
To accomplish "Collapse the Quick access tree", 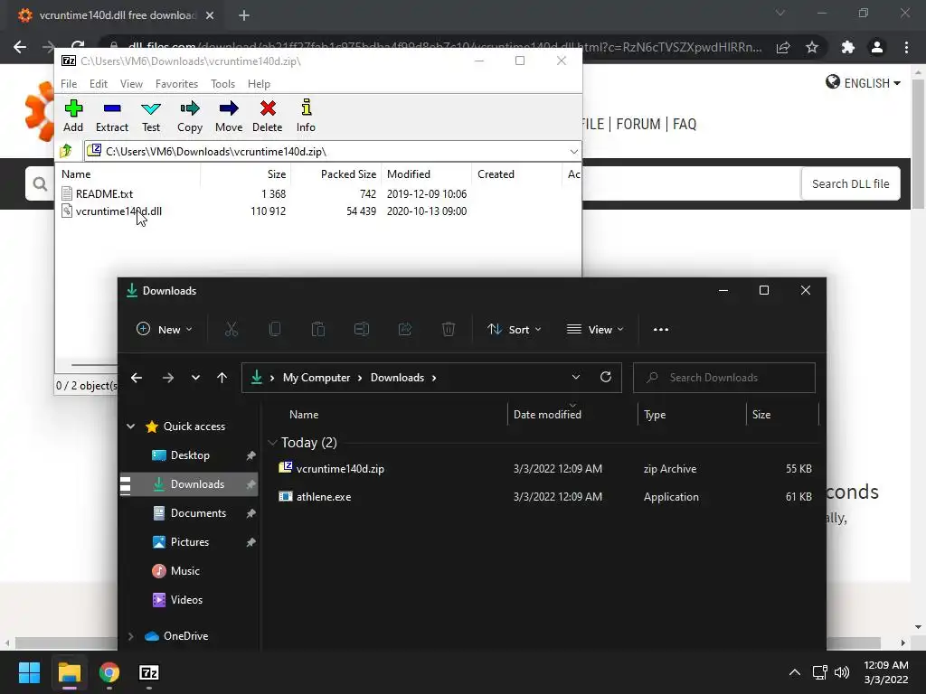I will click(x=130, y=427).
